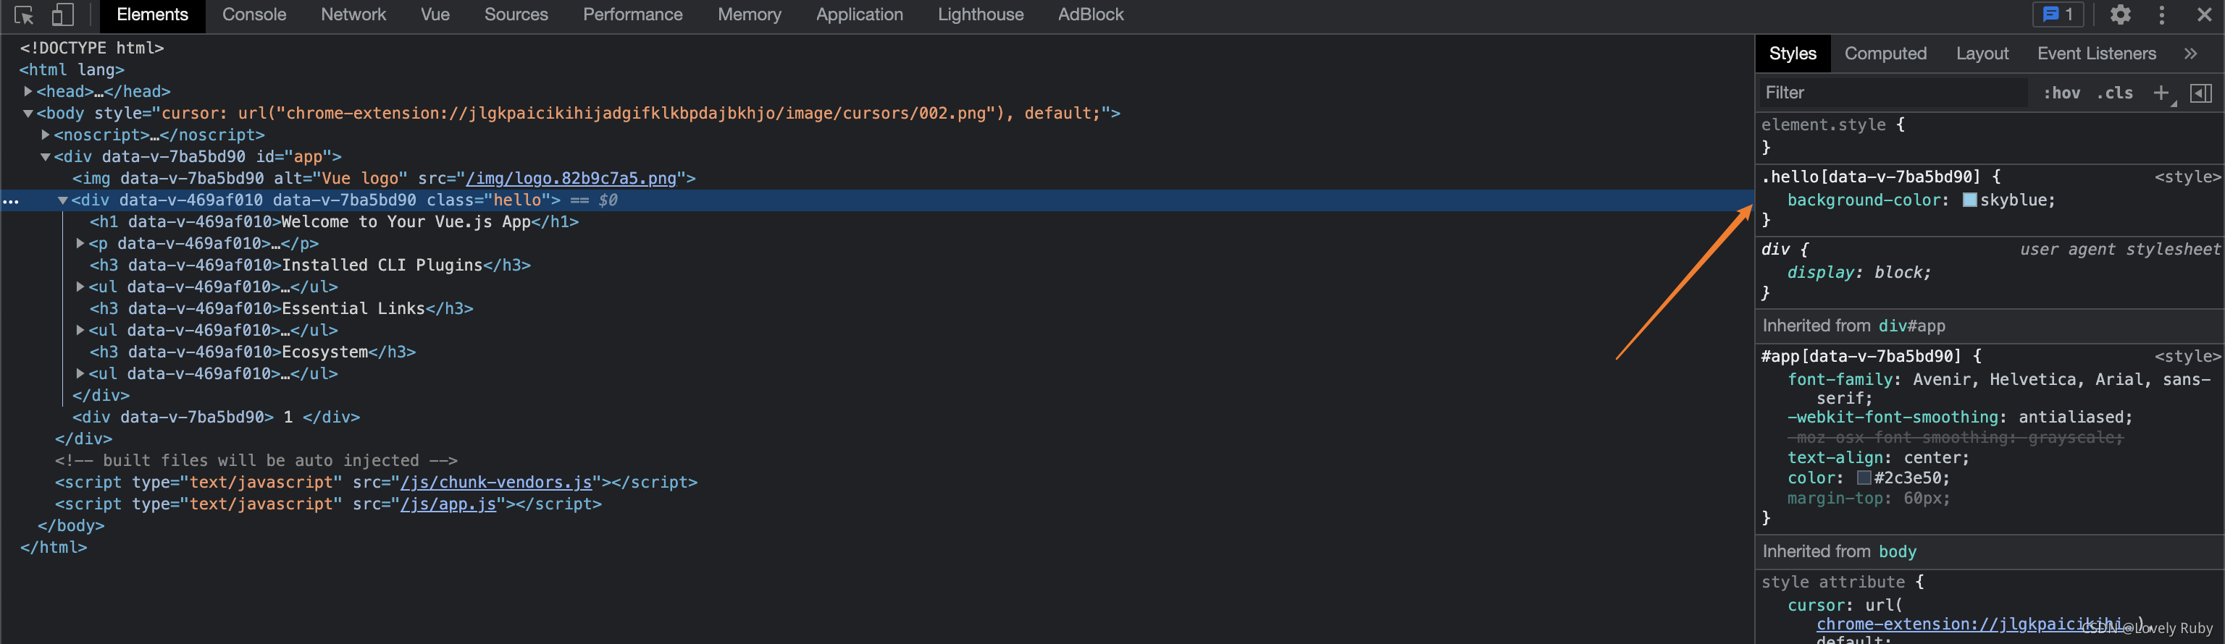The width and height of the screenshot is (2225, 644).
Task: Open the console messages badge showing 1
Action: [2058, 14]
